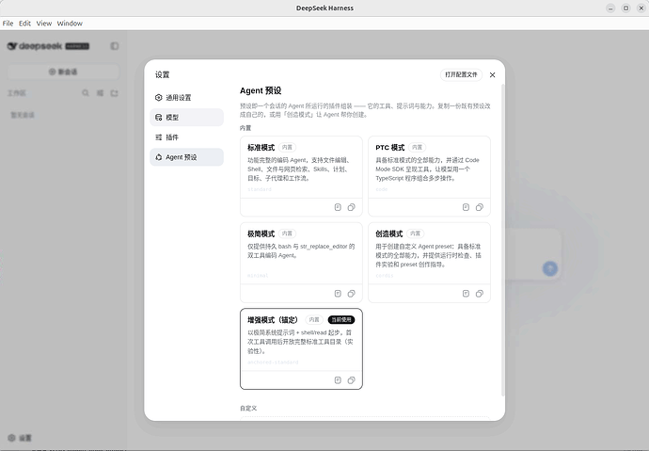Click the 当前使用 badge
649x451 pixels.
tap(341, 320)
